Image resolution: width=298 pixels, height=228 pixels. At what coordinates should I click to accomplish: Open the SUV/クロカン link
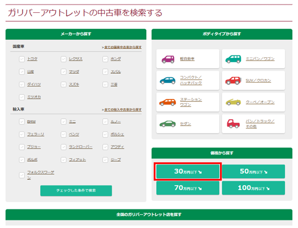[258, 81]
